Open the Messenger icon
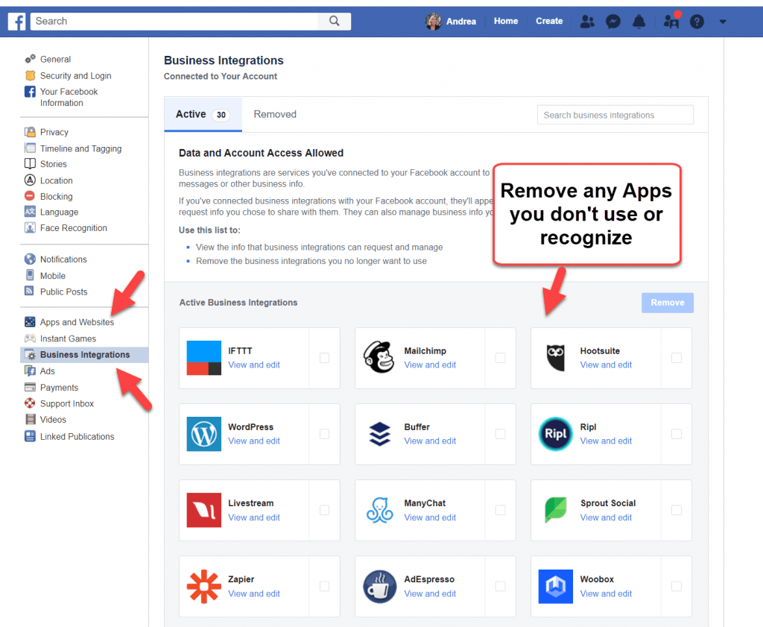Image resolution: width=763 pixels, height=627 pixels. [x=613, y=22]
